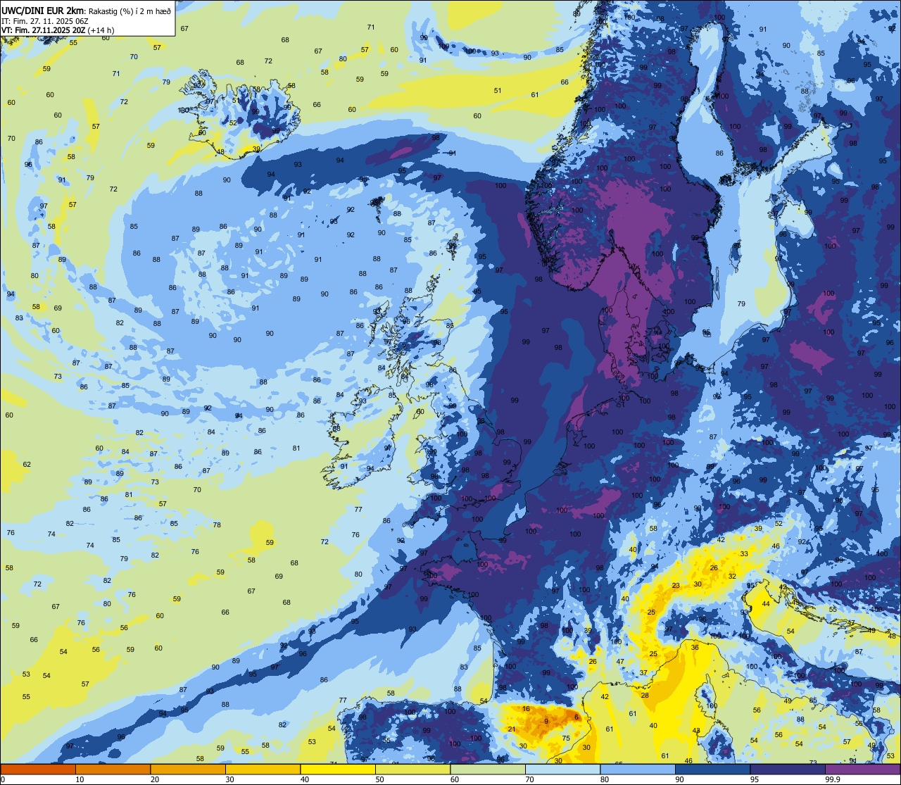Screen dimensions: 901x785
Task: Click the humidity value "9" over Spain
Action: tap(546, 721)
